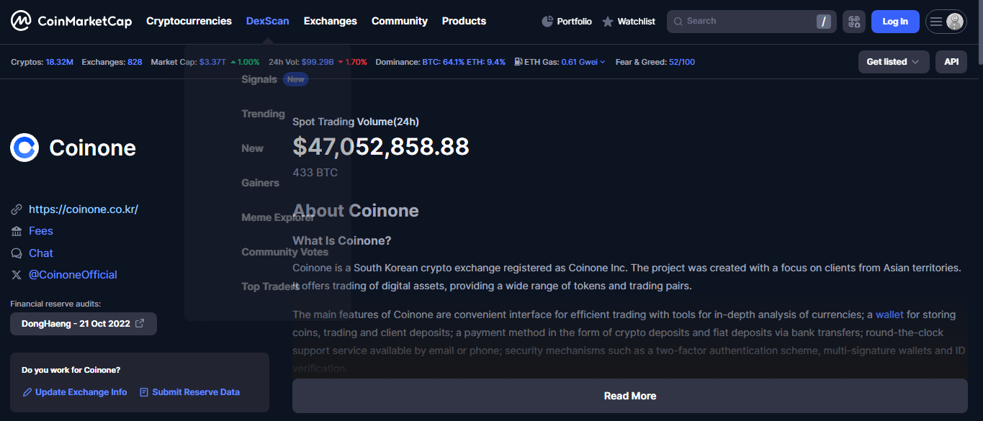Open the Products menu

coord(464,21)
